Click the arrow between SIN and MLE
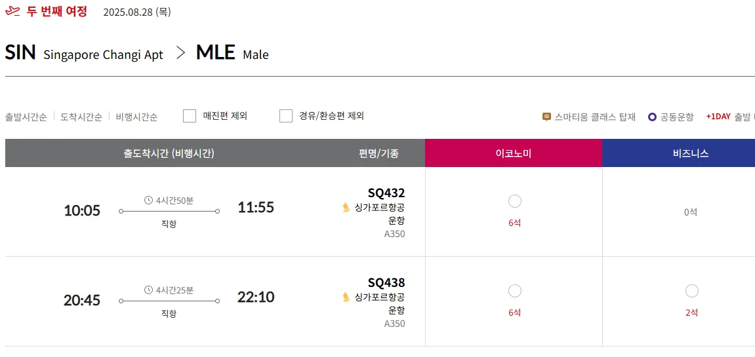Image resolution: width=755 pixels, height=357 pixels. (x=181, y=54)
